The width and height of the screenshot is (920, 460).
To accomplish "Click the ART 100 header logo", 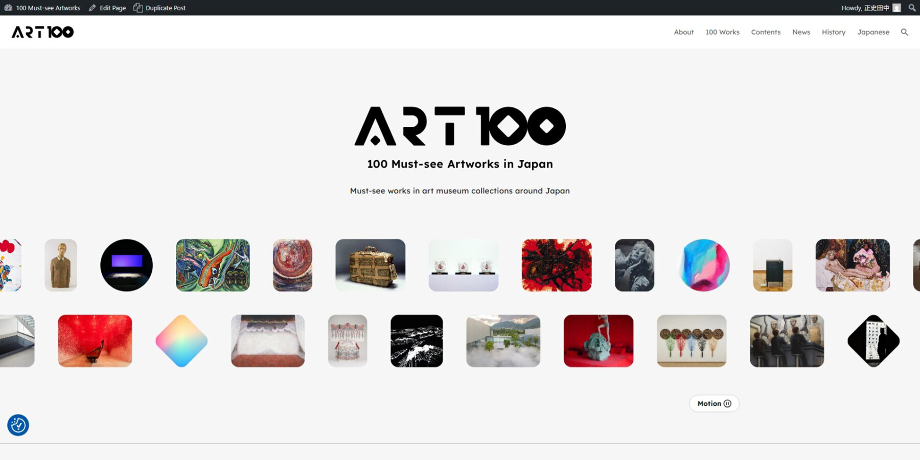I will [42, 32].
